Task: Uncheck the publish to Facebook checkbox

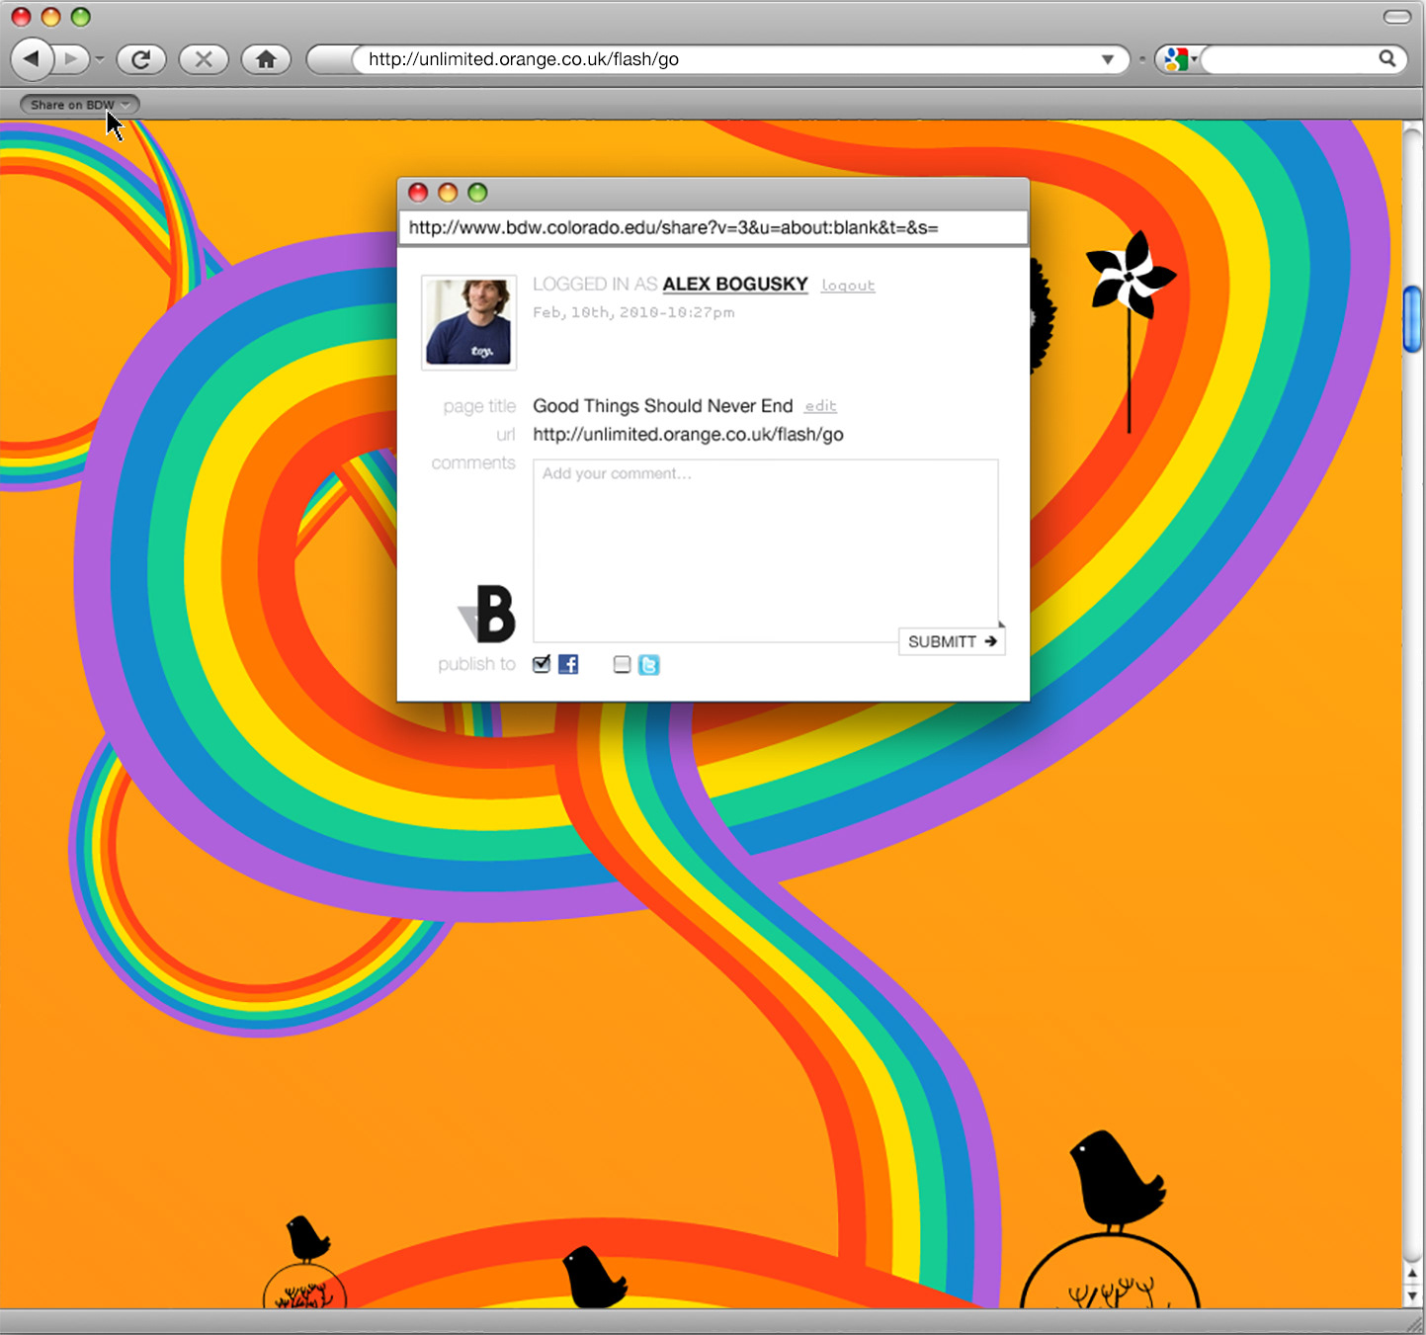Action: (541, 664)
